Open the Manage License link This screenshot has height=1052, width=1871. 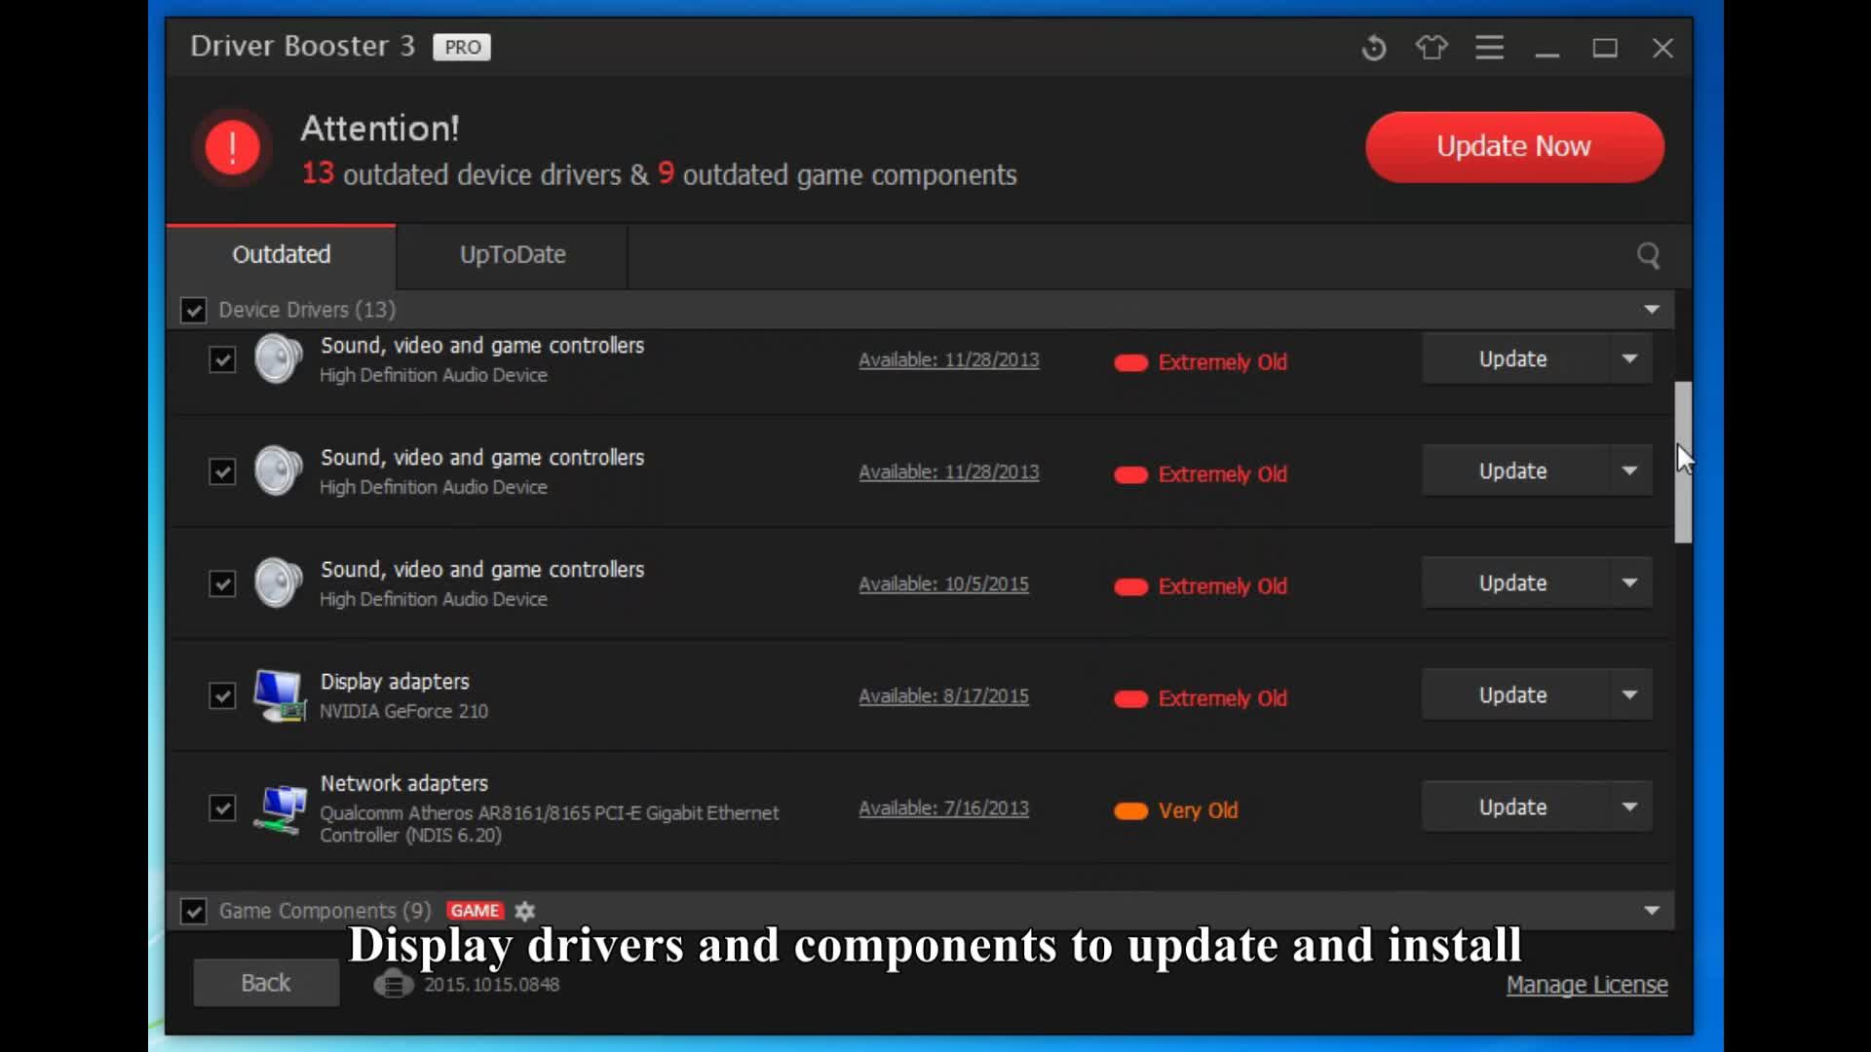pos(1586,986)
